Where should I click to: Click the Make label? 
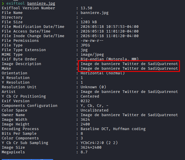(6, 69)
